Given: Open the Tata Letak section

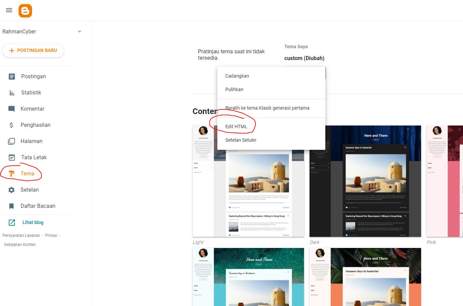Looking at the screenshot, I should point(34,158).
